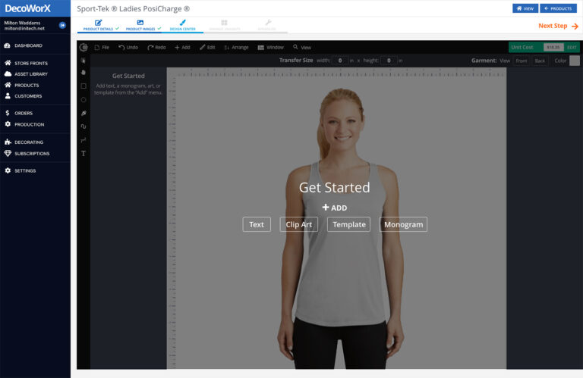Click the Clip Art button
The height and width of the screenshot is (378, 583).
coord(299,224)
